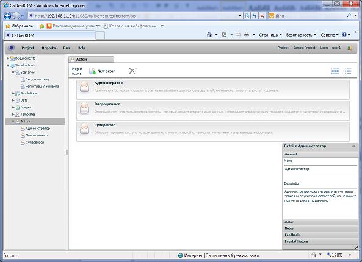Click the Internet zone globe icon in the status bar
The image size is (362, 262).
(x=181, y=255)
